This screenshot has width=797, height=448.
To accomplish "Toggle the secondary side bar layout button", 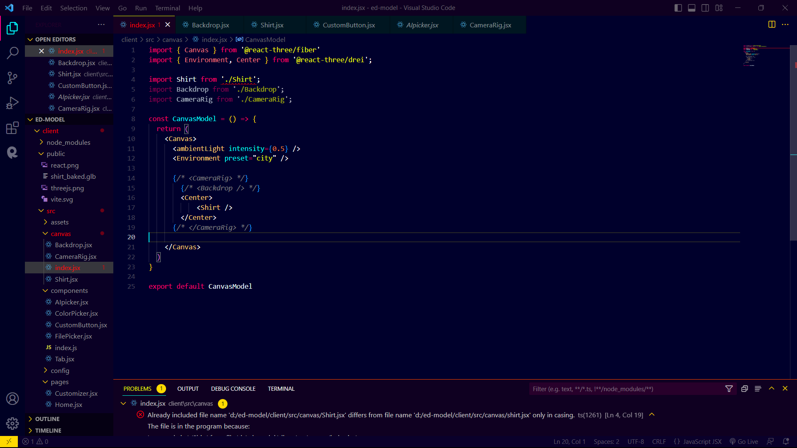I will [x=705, y=8].
